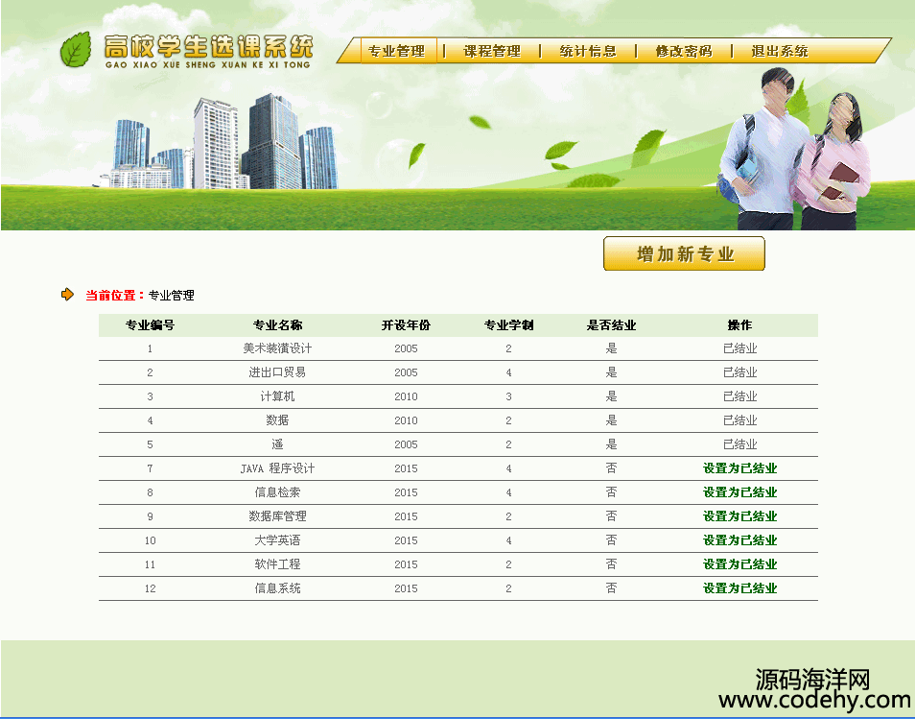Click 已结业 in 进出口贸易 row

[x=739, y=372]
